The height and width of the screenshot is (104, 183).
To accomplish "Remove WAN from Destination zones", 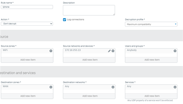I will coord(51,87).
